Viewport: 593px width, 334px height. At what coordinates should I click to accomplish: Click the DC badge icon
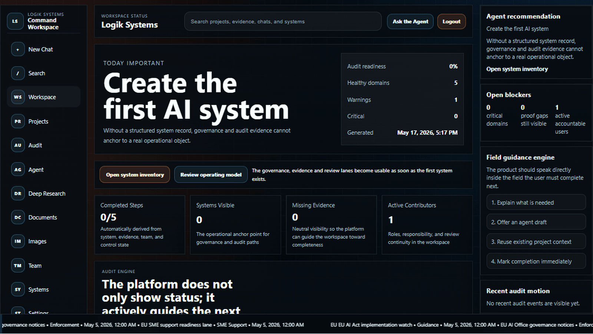coord(18,217)
